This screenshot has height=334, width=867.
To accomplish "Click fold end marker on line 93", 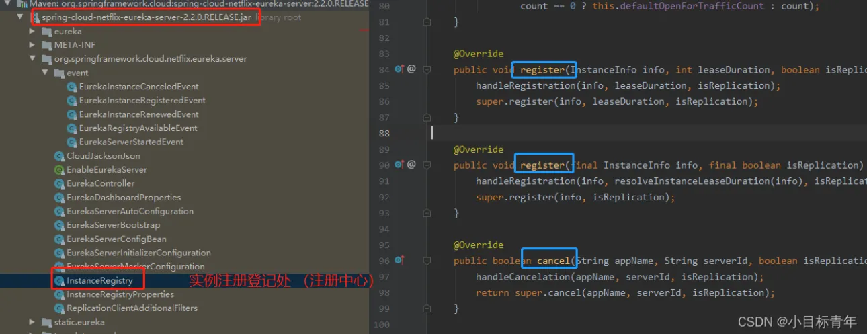I will (427, 213).
